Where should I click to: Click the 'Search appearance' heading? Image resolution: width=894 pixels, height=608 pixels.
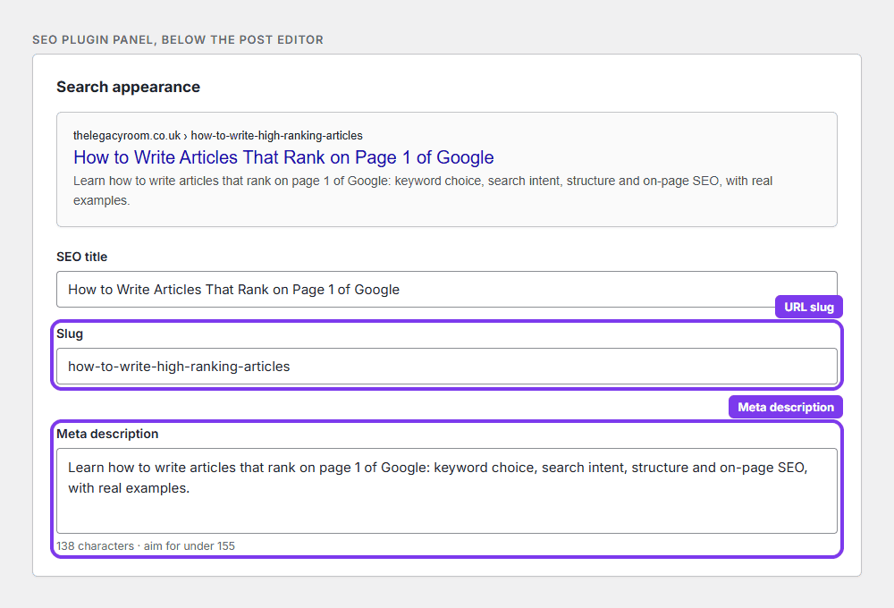tap(128, 87)
